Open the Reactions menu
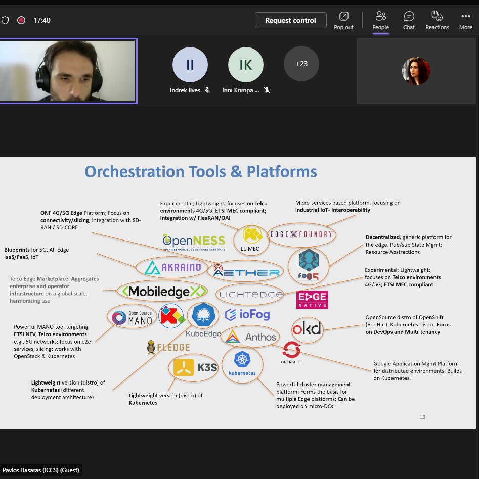 437,21
